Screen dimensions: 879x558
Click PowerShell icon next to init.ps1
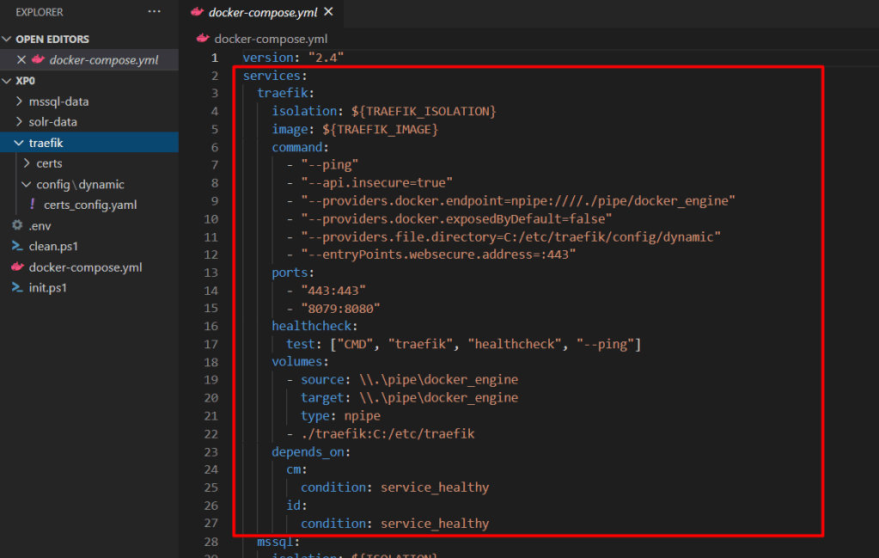17,287
